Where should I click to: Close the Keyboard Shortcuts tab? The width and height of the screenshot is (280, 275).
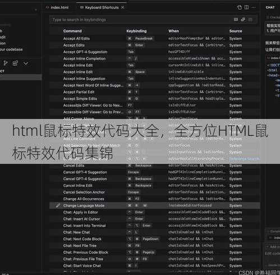coord(122,7)
